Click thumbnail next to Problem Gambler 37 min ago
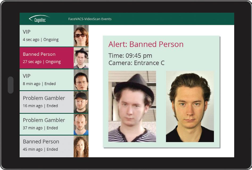 pyautogui.click(x=81, y=124)
